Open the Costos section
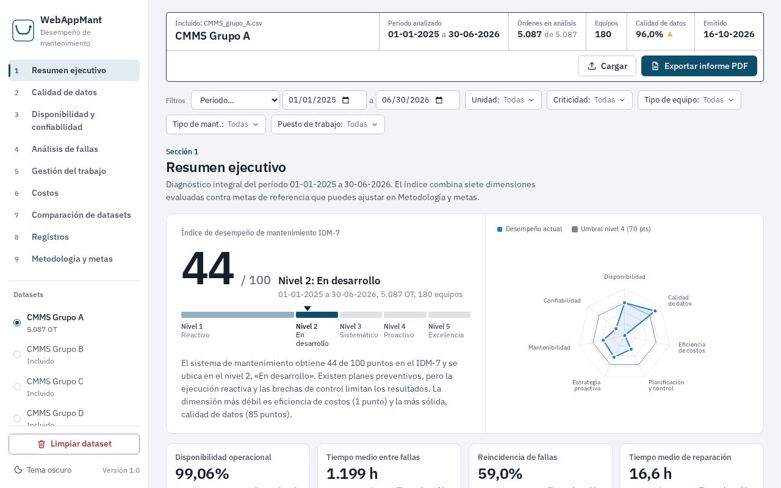The image size is (781, 488). [x=74, y=193]
